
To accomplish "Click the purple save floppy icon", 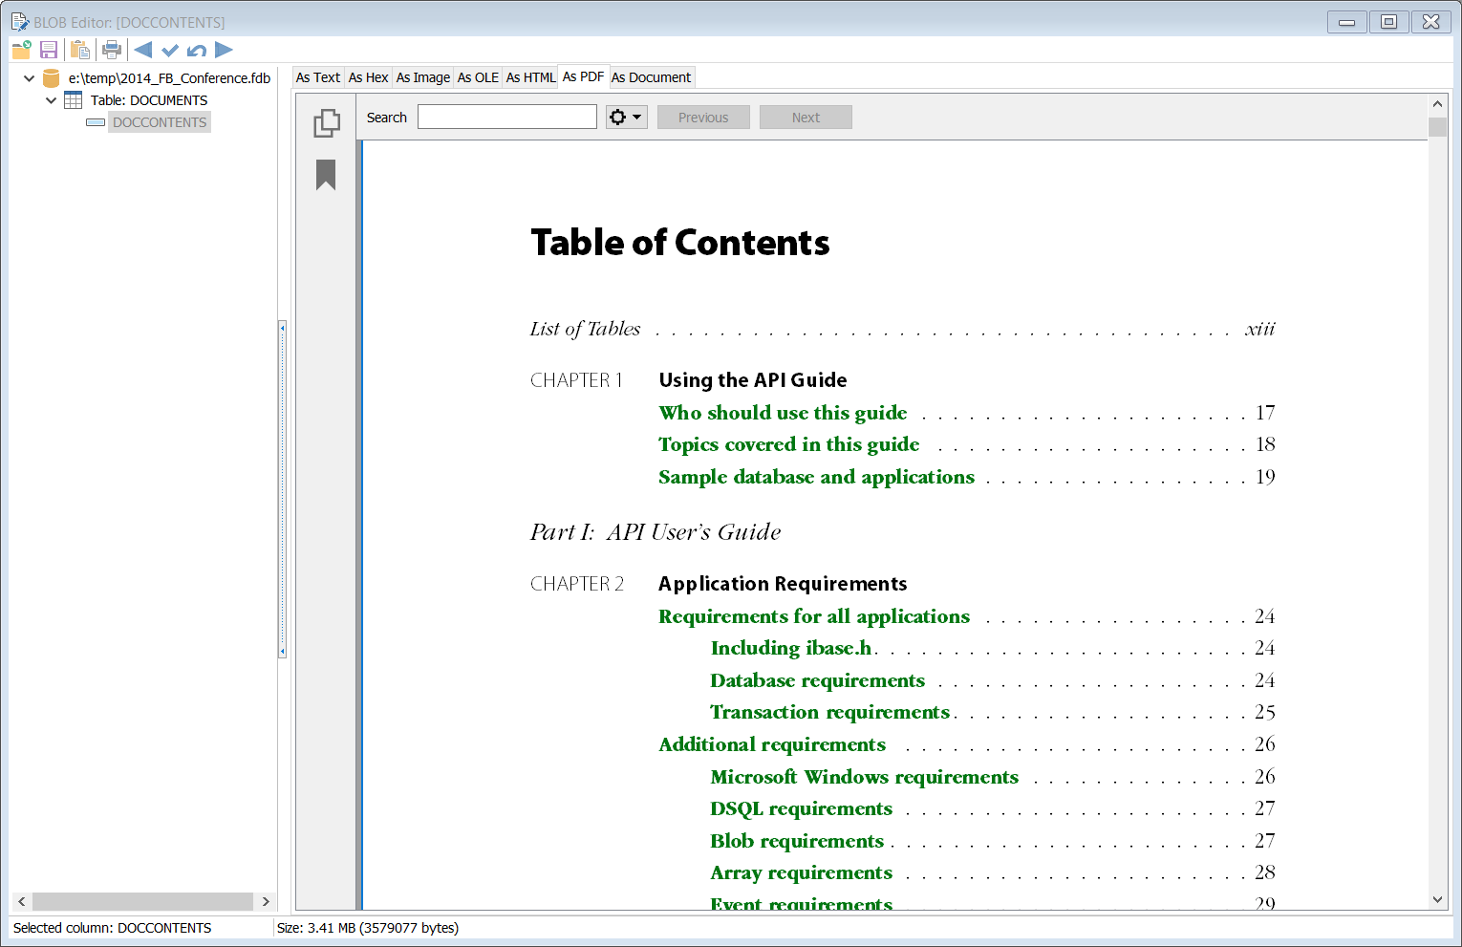I will click(49, 50).
